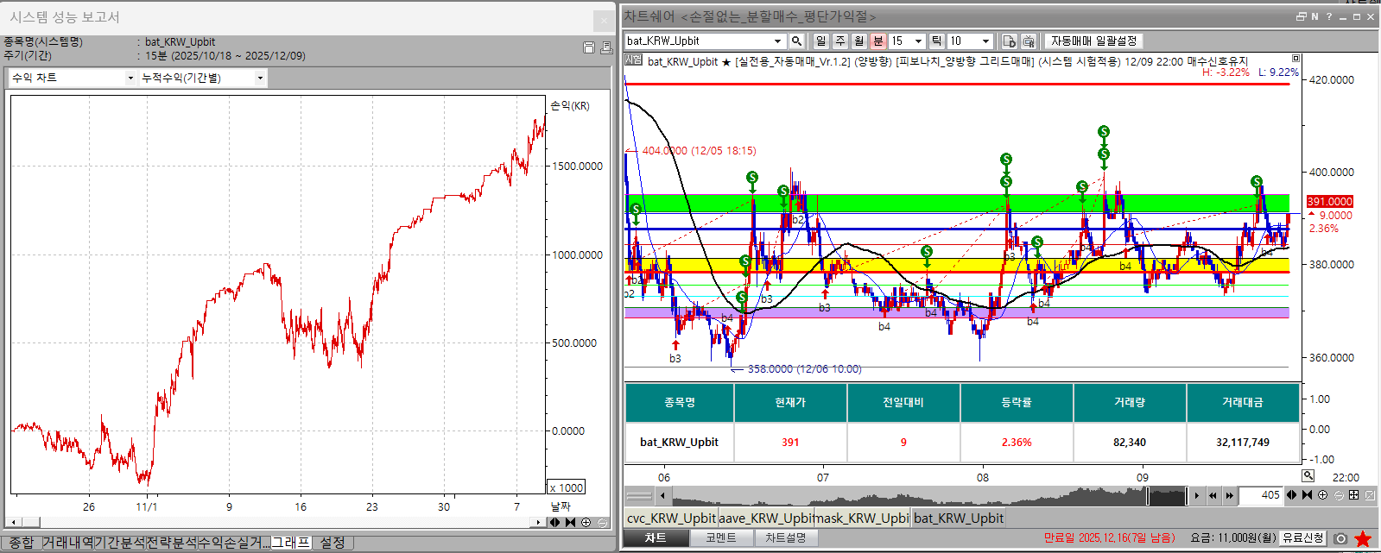Switch chart to 주 (weekly) period

(x=839, y=41)
